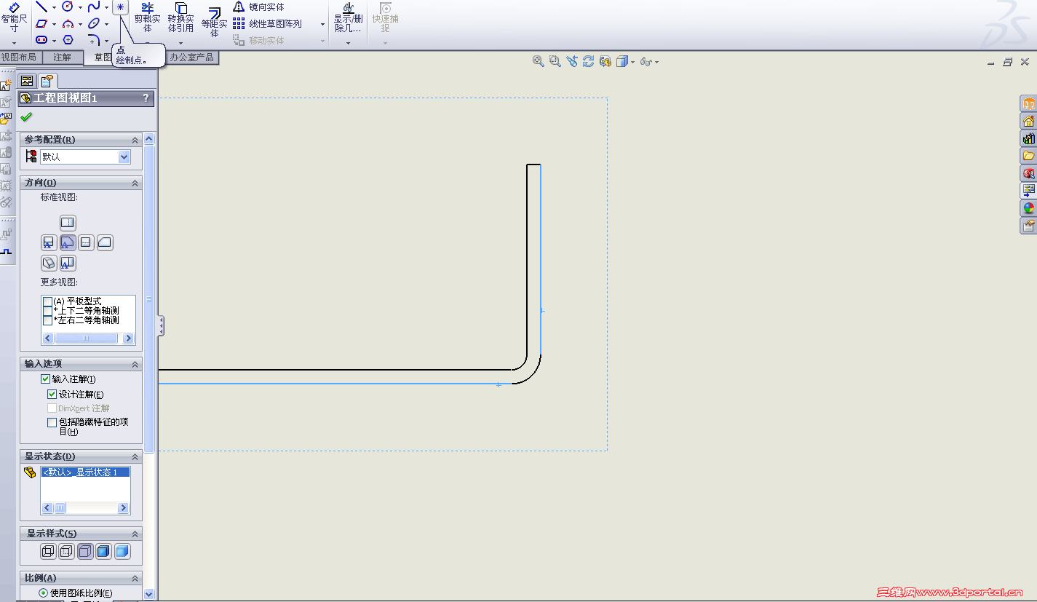Open 默认 reference configuration dropdown
This screenshot has width=1037, height=602.
pyautogui.click(x=124, y=157)
